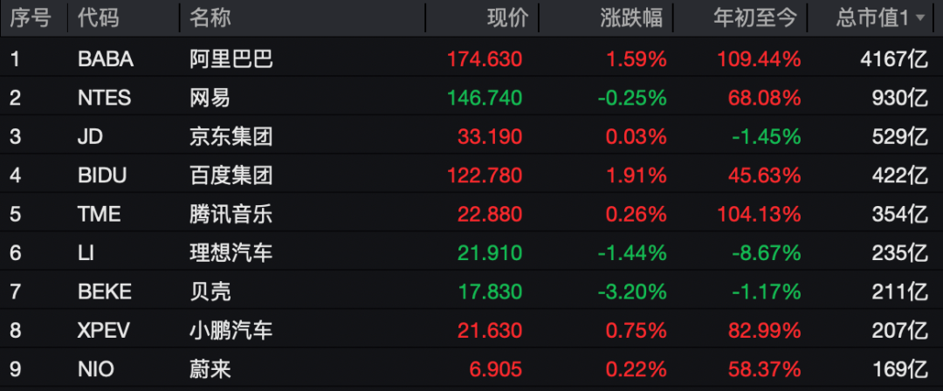Open the 百度集团 stock name
This screenshot has width=943, height=391.
point(231,175)
